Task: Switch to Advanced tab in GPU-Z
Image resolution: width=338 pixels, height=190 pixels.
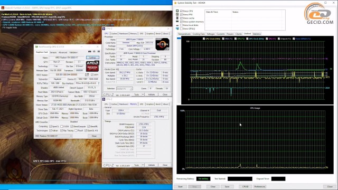Action: tap(63, 52)
